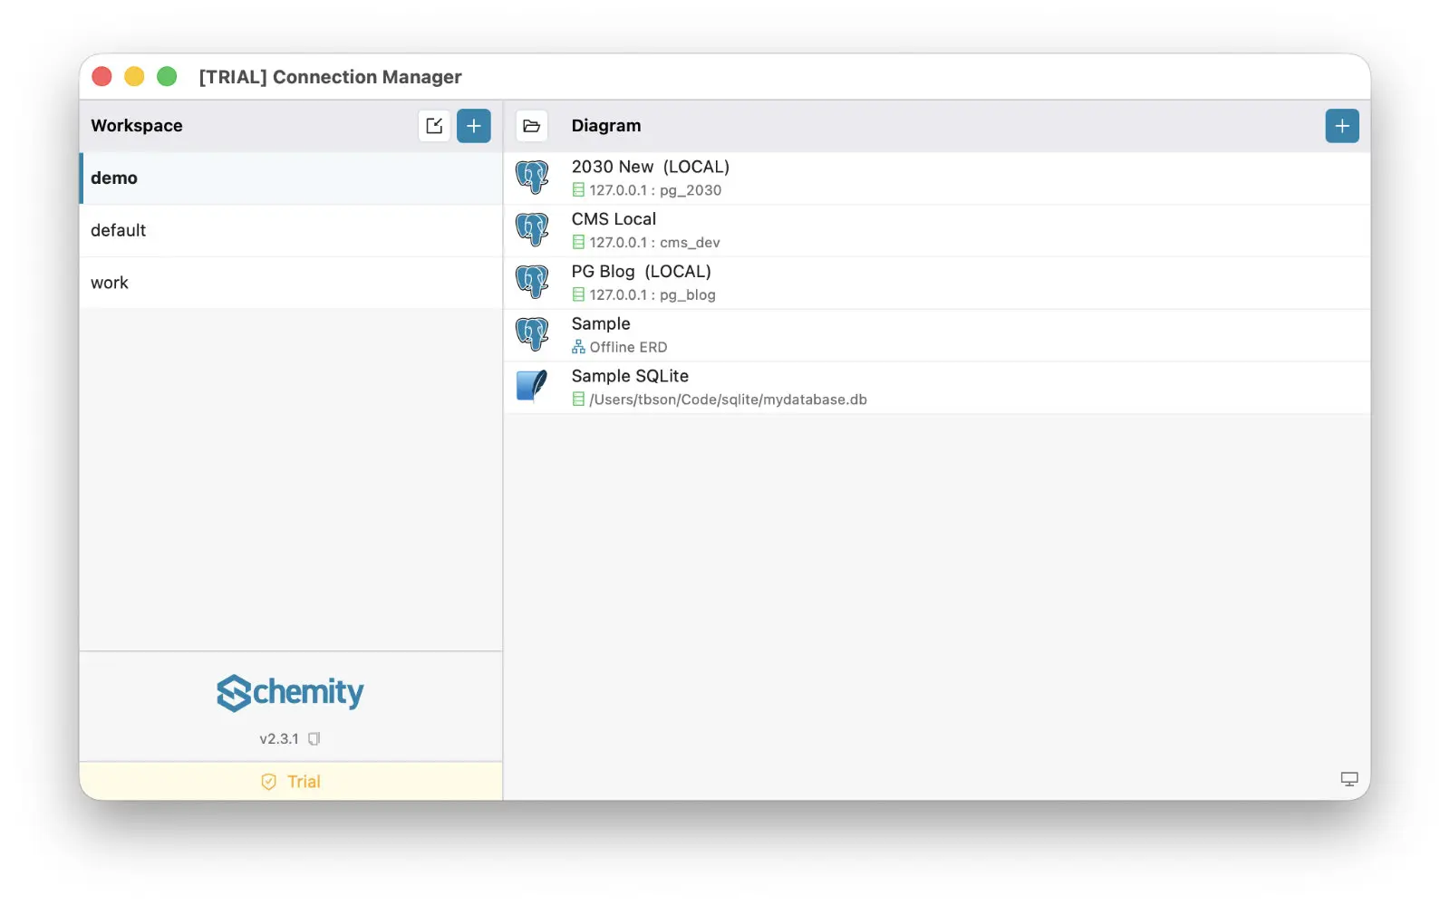The height and width of the screenshot is (905, 1450).
Task: Click the Workspace header label
Action: [x=137, y=126]
